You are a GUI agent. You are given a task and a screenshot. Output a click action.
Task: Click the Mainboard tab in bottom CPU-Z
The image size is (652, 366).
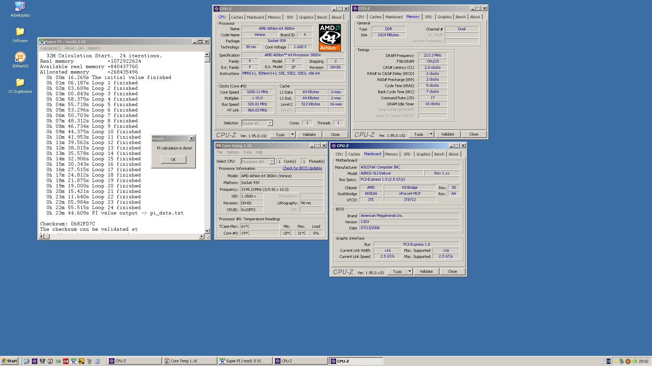coord(373,154)
